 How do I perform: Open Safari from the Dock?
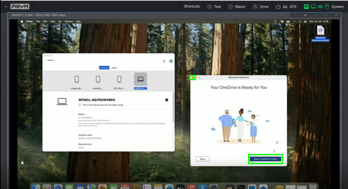click(58, 187)
